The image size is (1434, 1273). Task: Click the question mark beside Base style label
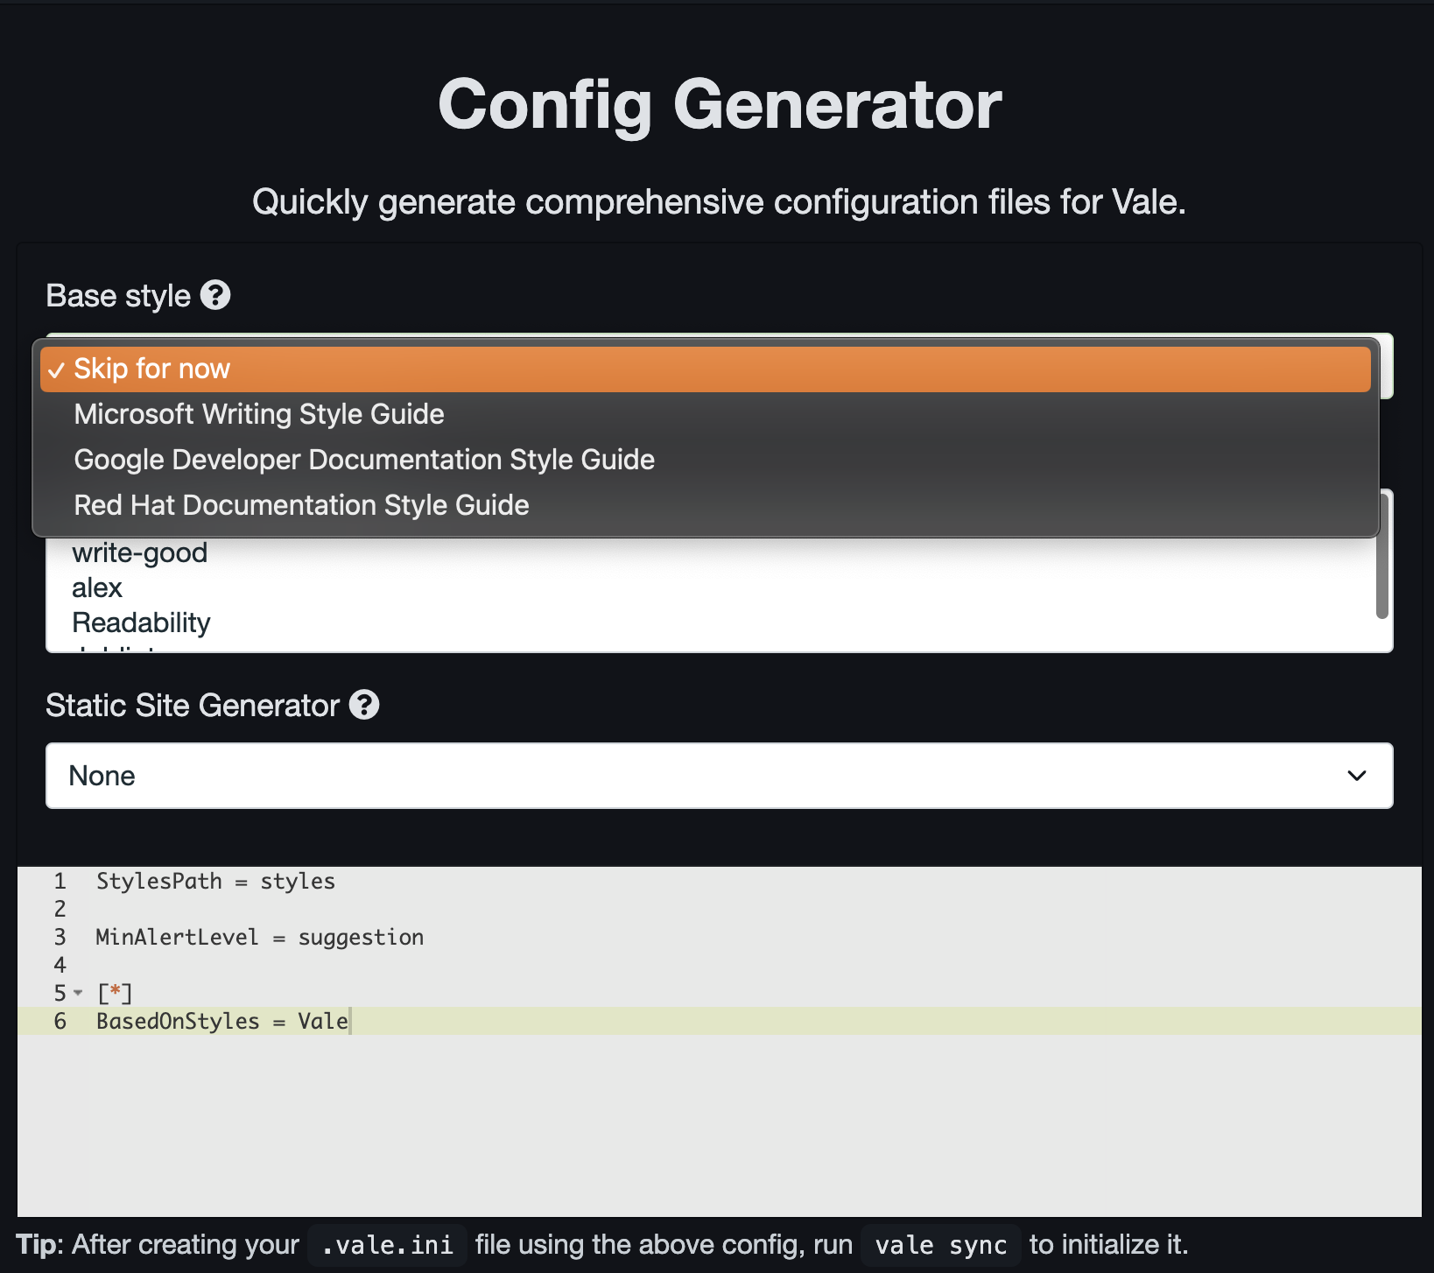click(216, 295)
